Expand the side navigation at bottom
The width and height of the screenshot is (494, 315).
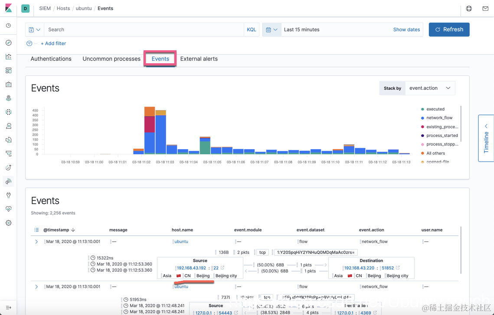point(9,308)
